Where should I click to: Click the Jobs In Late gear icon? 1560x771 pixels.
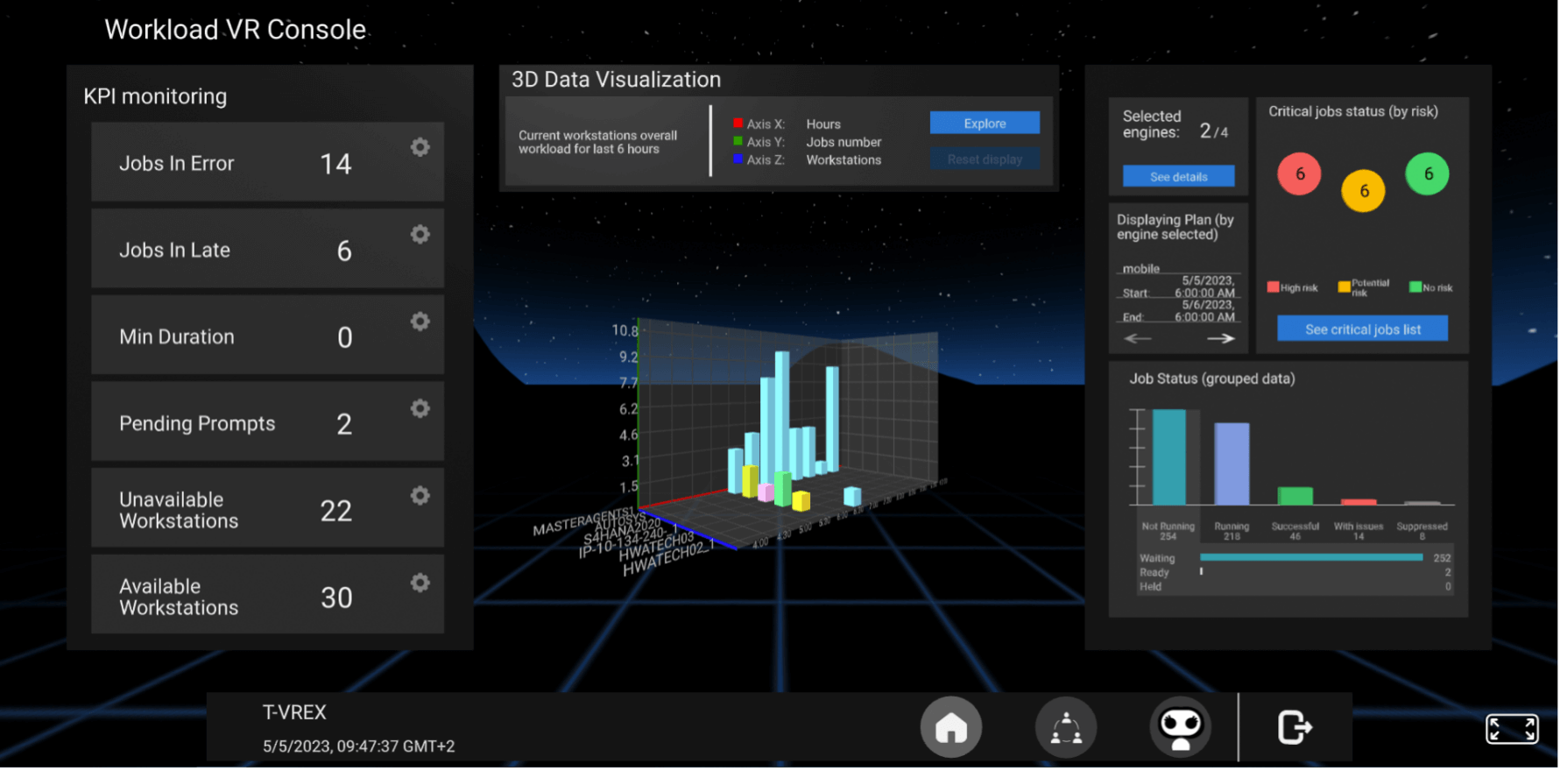420,234
